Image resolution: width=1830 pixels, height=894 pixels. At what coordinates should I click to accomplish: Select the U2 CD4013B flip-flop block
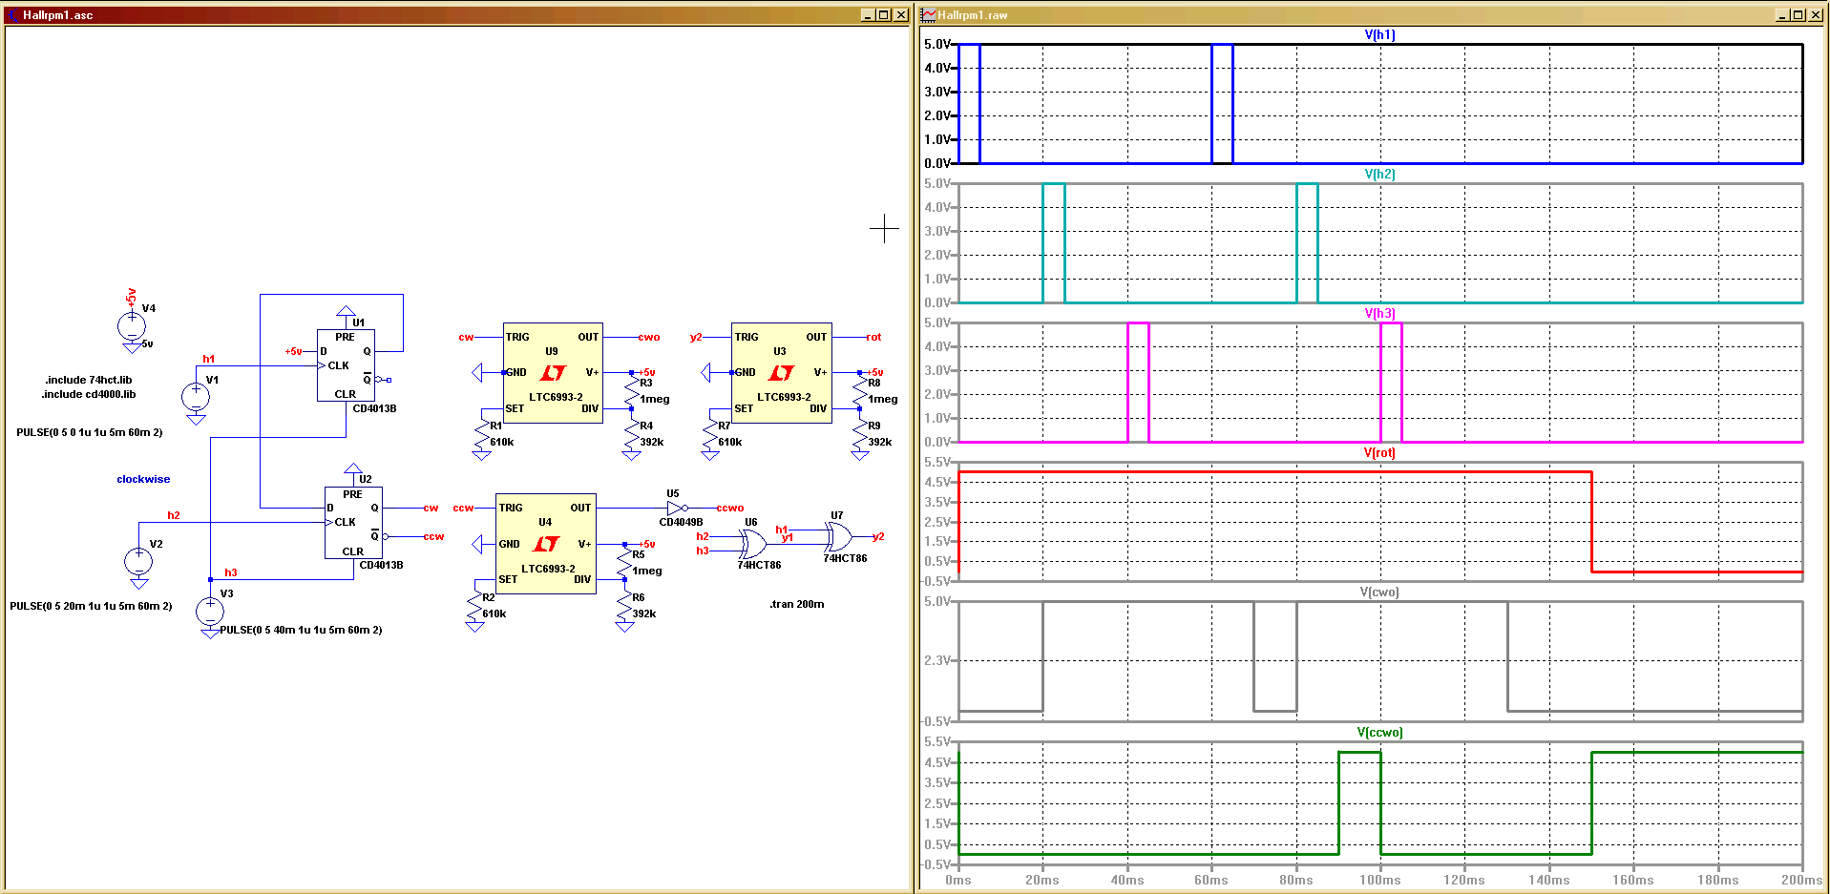tap(353, 522)
